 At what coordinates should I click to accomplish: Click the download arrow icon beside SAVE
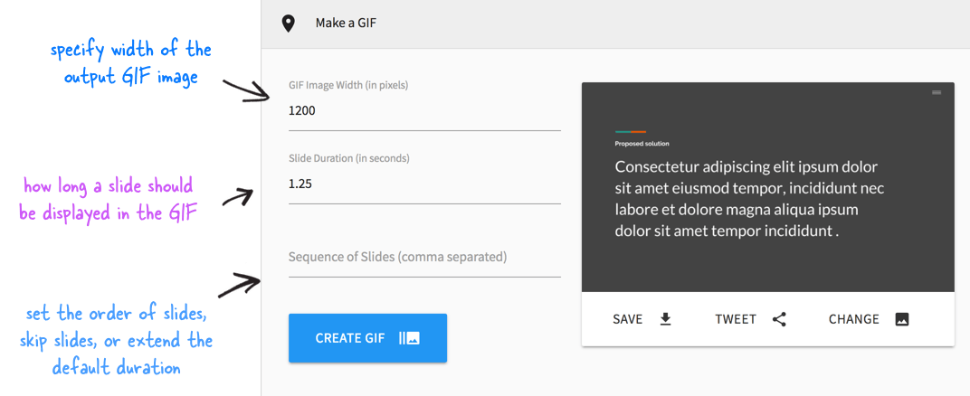point(665,319)
